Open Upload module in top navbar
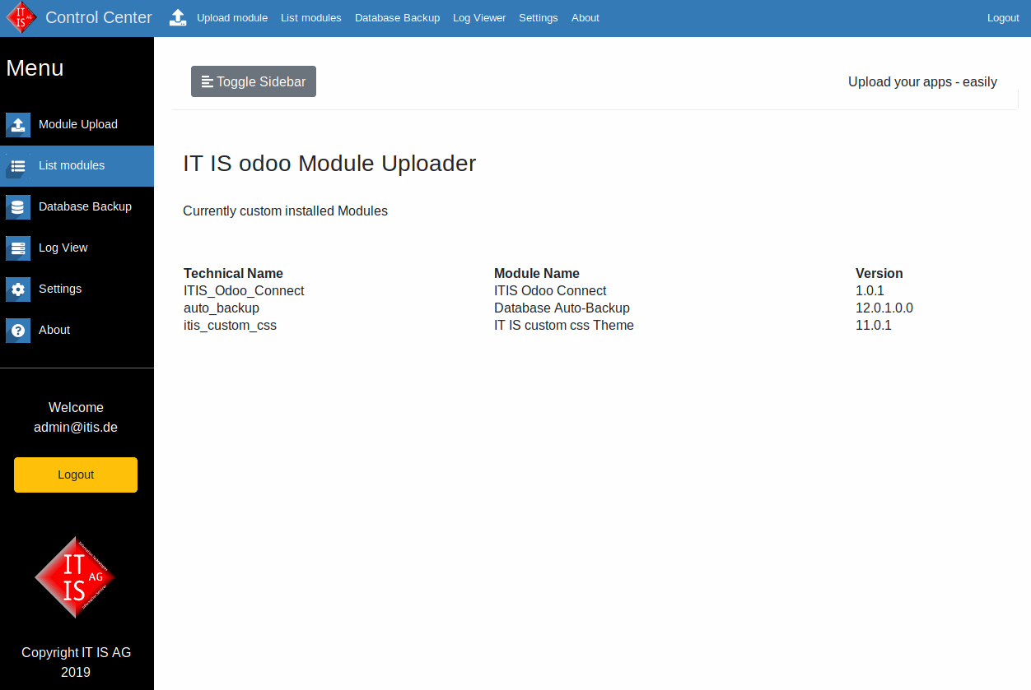This screenshot has height=690, width=1031. point(232,17)
